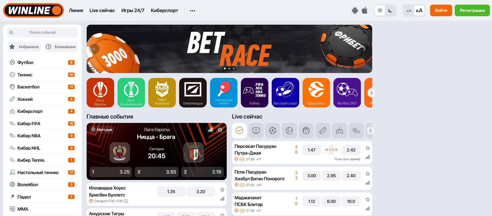Expand the three-dots more menu
This screenshot has width=492, height=216.
pos(193,11)
